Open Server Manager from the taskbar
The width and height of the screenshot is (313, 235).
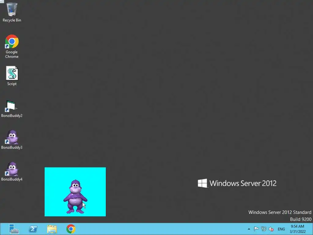click(14, 229)
